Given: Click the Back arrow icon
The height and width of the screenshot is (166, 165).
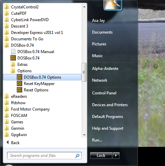Looking at the screenshot, I should [x=7, y=142].
